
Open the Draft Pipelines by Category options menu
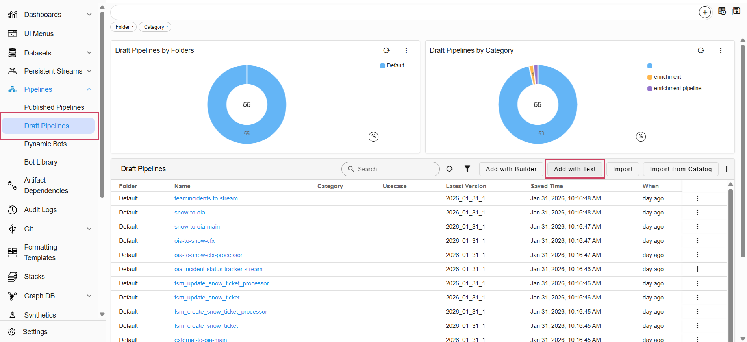(720, 50)
